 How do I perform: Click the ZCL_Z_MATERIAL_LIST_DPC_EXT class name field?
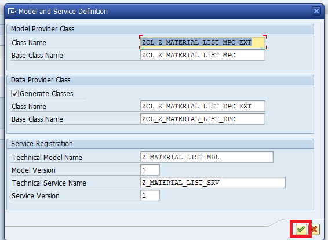[203, 106]
